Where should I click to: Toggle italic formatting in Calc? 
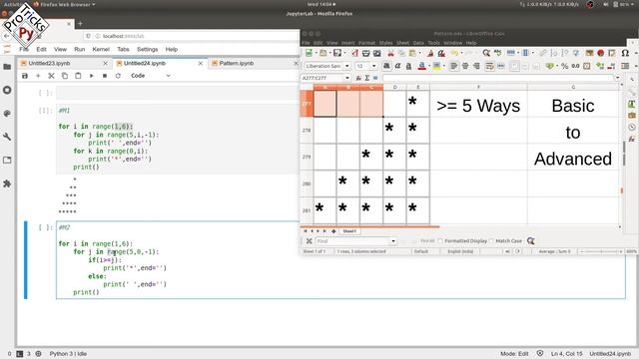click(397, 66)
